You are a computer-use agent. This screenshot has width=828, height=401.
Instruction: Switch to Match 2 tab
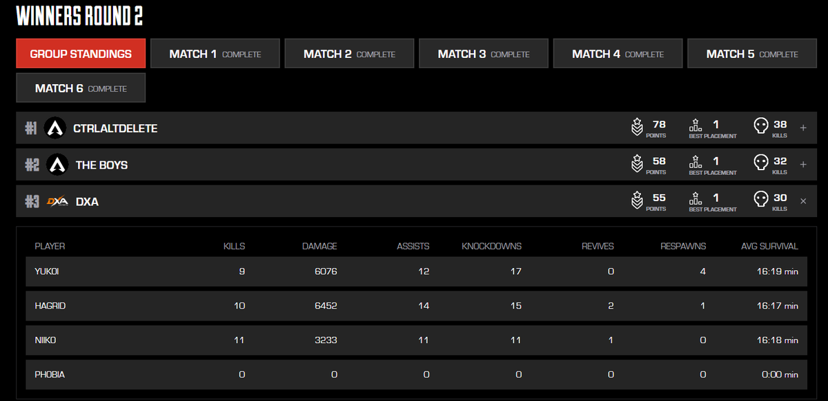[x=349, y=54]
